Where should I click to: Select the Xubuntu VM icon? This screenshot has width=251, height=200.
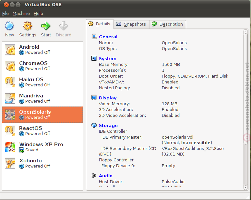(x=10, y=163)
